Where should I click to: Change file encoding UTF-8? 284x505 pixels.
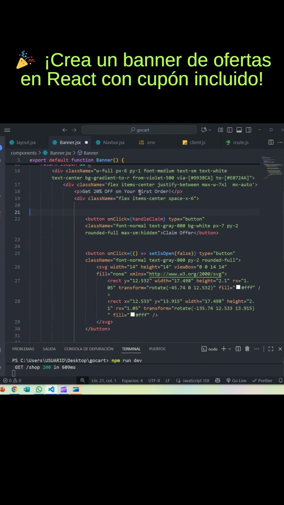(154, 381)
